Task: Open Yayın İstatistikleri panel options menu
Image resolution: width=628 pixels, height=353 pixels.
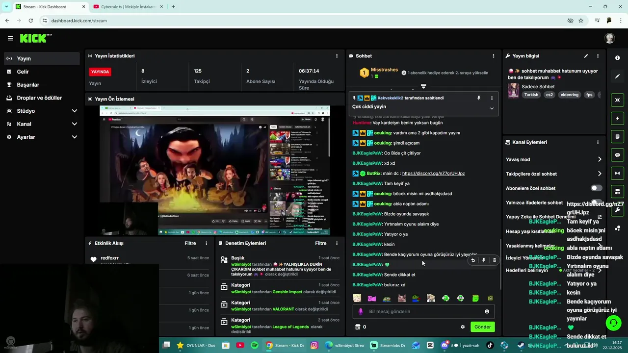Action: (337, 56)
